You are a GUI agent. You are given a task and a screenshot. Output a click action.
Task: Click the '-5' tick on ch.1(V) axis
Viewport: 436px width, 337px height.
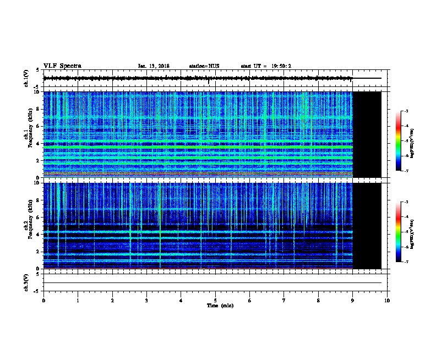(37, 87)
